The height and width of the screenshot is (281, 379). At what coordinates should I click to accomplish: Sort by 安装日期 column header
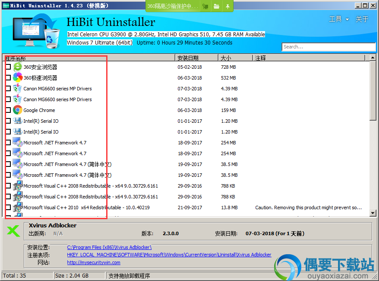pyautogui.click(x=196, y=58)
